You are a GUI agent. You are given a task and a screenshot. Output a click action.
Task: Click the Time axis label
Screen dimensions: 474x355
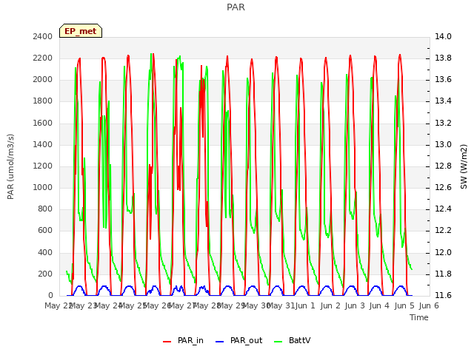click(x=419, y=317)
